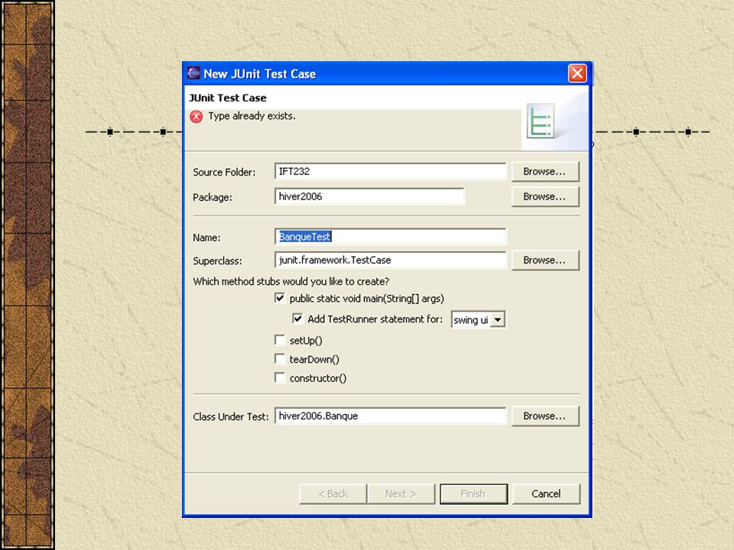
Task: Click the disabled Finish button
Action: 473,494
